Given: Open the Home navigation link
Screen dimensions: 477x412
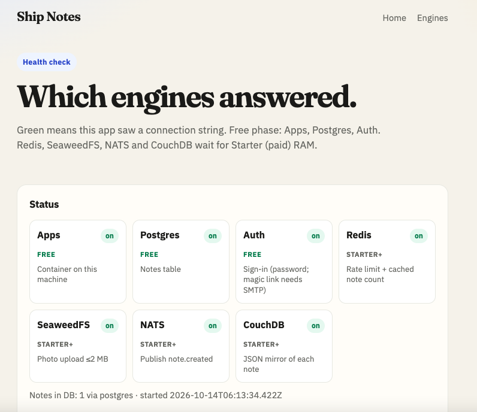Looking at the screenshot, I should pos(394,18).
